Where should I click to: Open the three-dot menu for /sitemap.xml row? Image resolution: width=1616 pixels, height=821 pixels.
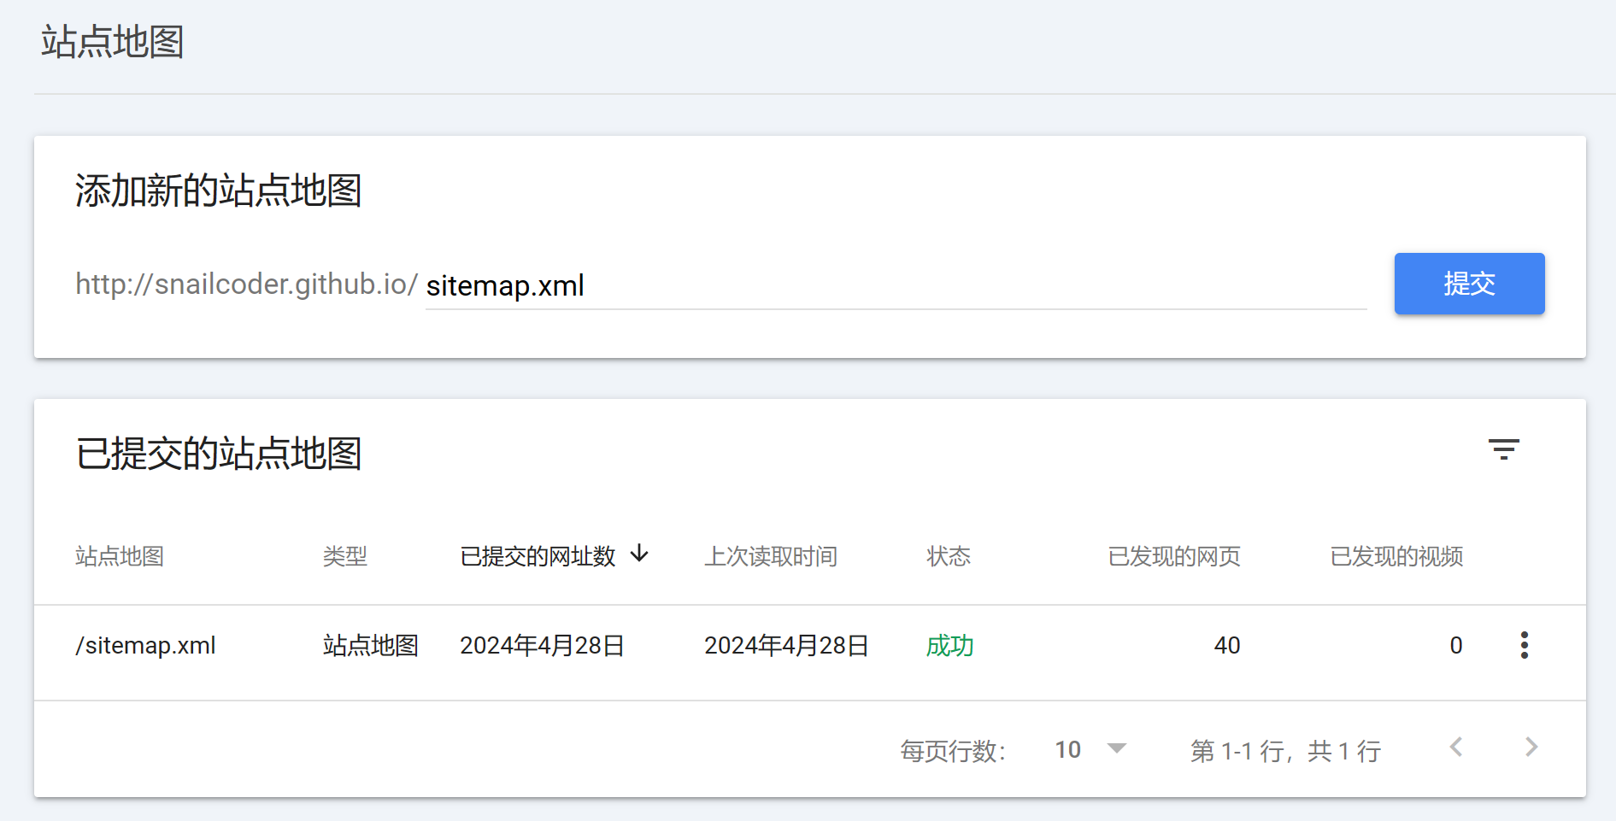pyautogui.click(x=1524, y=645)
